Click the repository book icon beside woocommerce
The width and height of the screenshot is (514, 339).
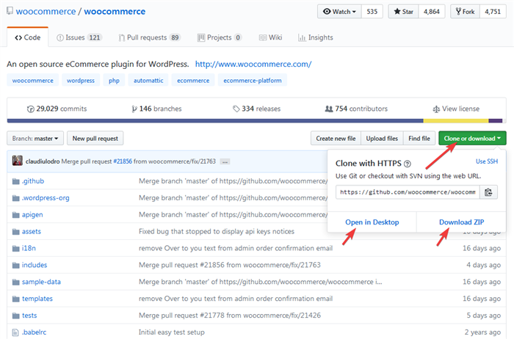tap(10, 11)
